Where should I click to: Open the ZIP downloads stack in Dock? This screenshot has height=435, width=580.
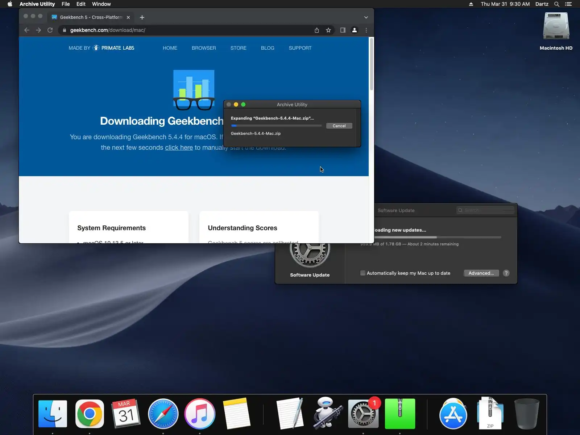490,414
